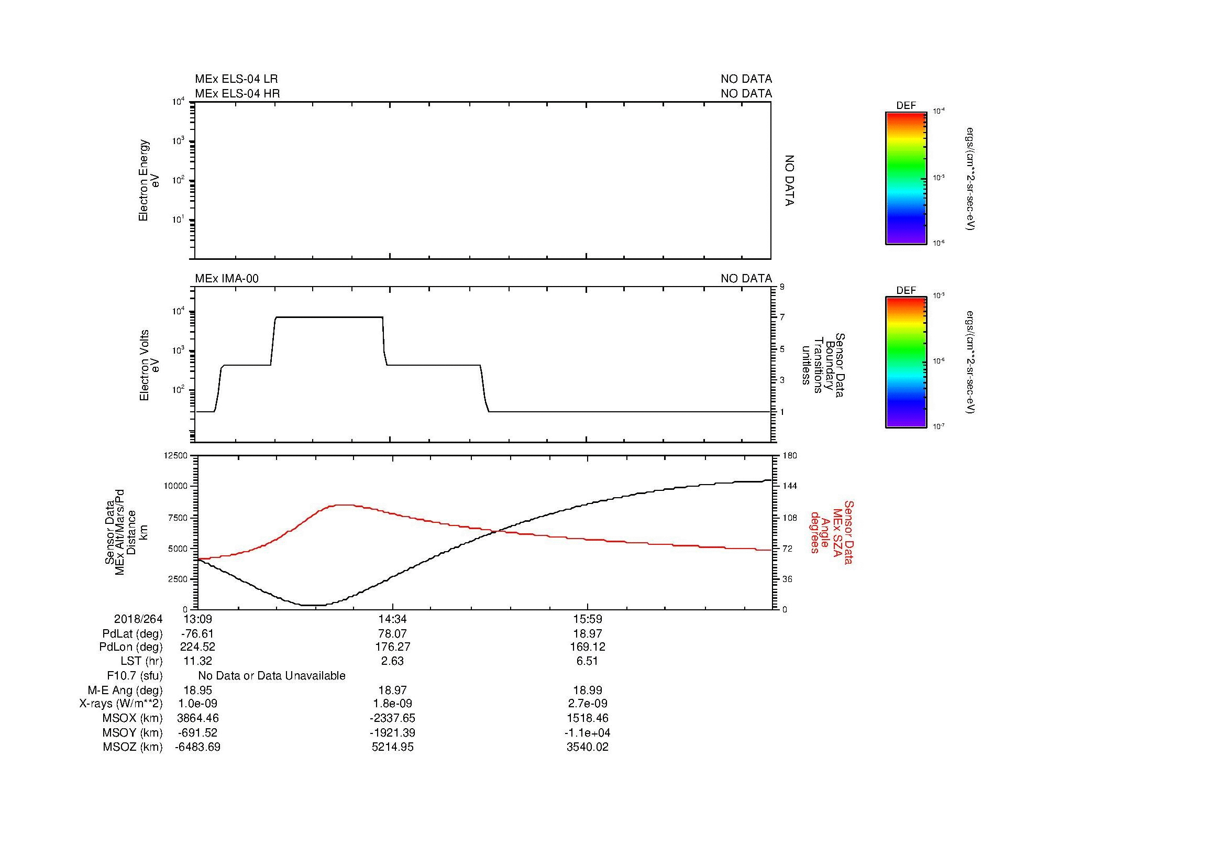Click LST value '6.51'
The image size is (1225, 866).
588,661
